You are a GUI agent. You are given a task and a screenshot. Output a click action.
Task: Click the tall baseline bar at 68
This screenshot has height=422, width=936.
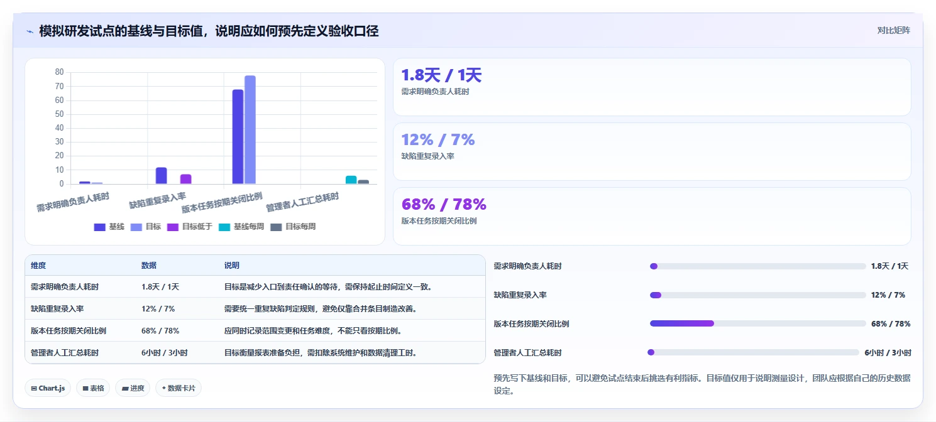(x=238, y=136)
